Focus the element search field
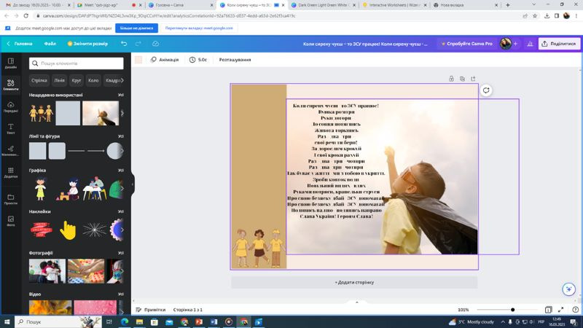The image size is (583, 328). [77, 63]
